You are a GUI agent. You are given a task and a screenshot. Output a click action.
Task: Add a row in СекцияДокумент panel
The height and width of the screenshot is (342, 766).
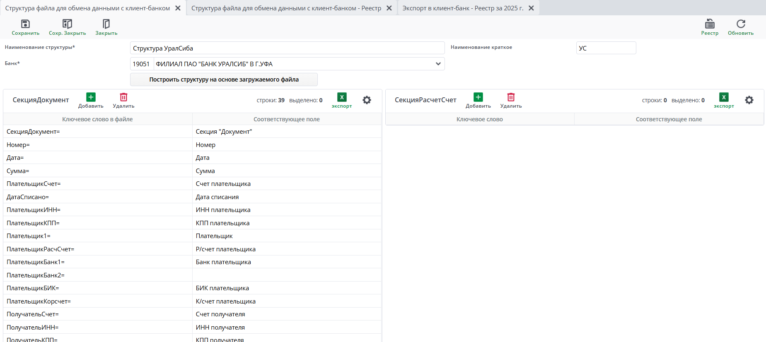pos(91,100)
